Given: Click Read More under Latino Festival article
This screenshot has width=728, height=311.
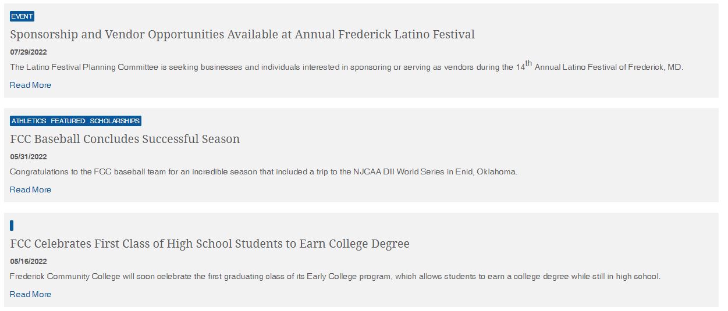Looking at the screenshot, I should [30, 85].
